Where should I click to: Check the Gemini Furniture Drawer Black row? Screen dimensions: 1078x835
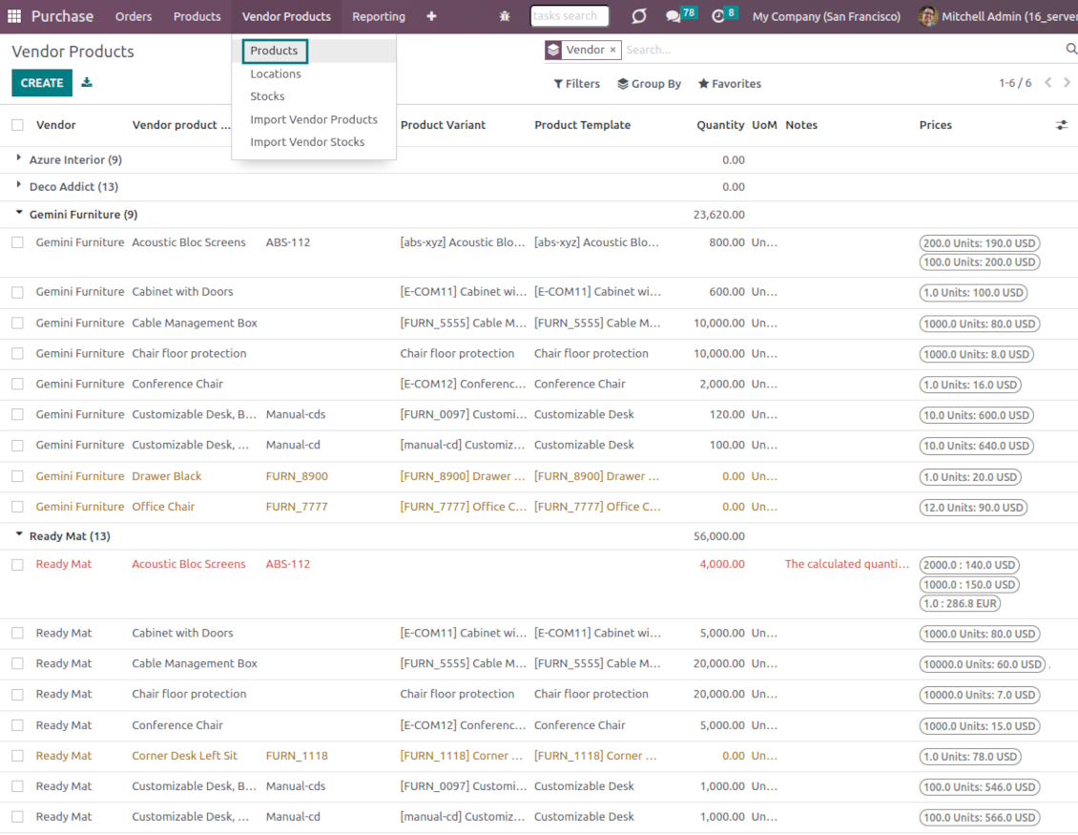[x=17, y=476]
